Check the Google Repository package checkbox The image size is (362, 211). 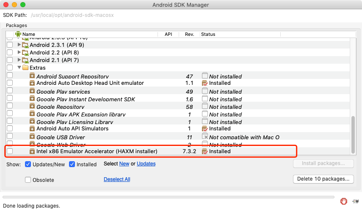click(10, 107)
